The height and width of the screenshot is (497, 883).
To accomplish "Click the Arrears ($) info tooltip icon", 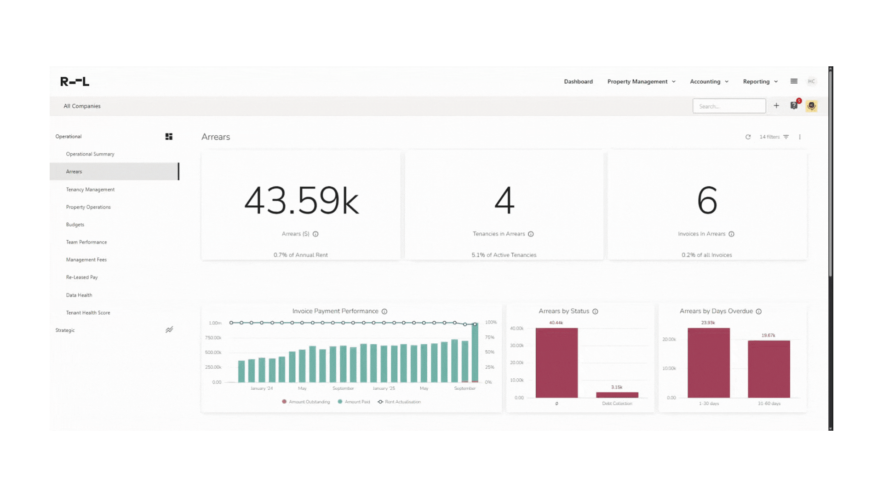I will click(315, 234).
